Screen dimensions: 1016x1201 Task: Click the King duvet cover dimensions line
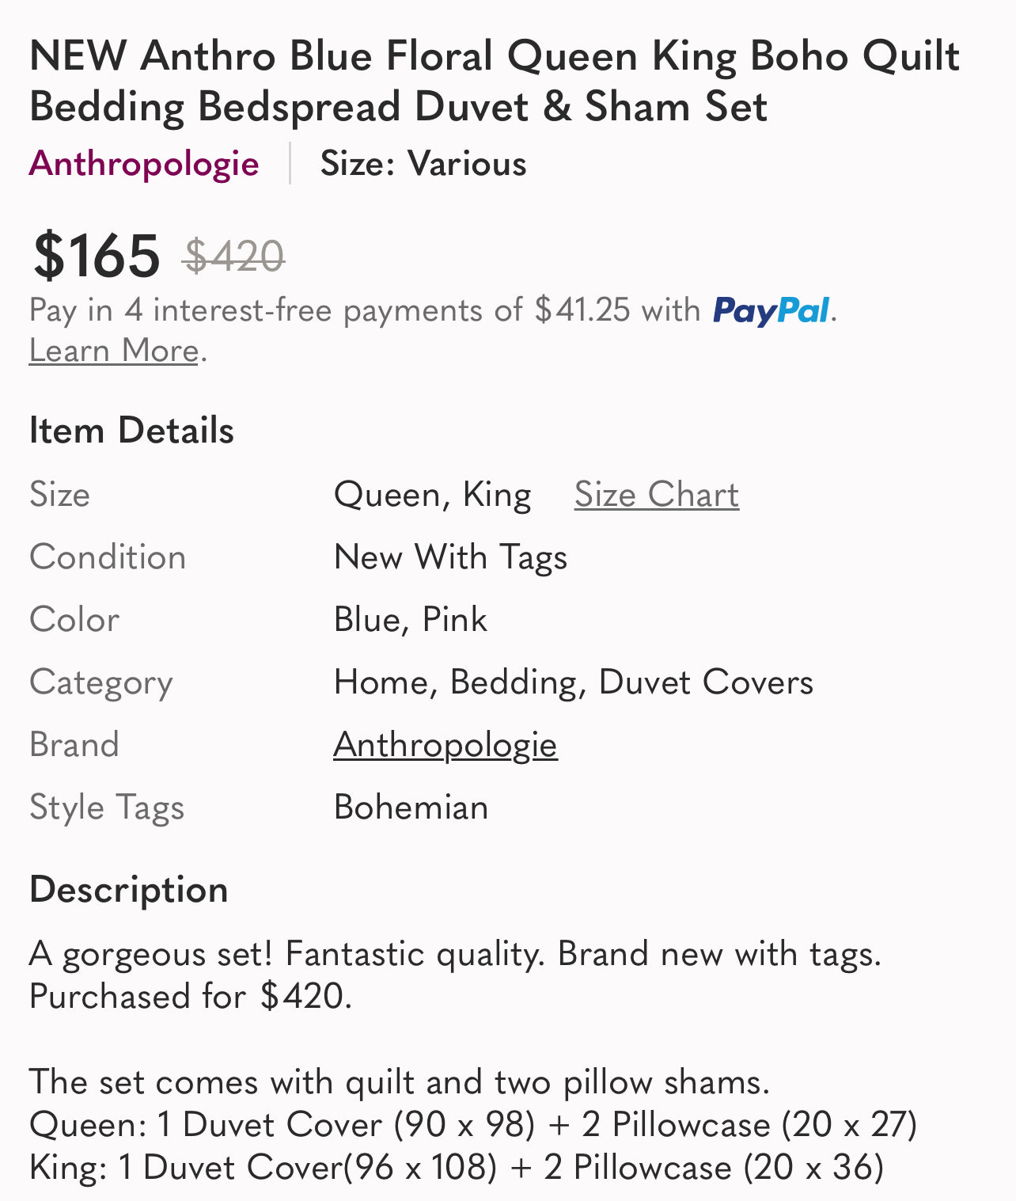click(456, 1168)
